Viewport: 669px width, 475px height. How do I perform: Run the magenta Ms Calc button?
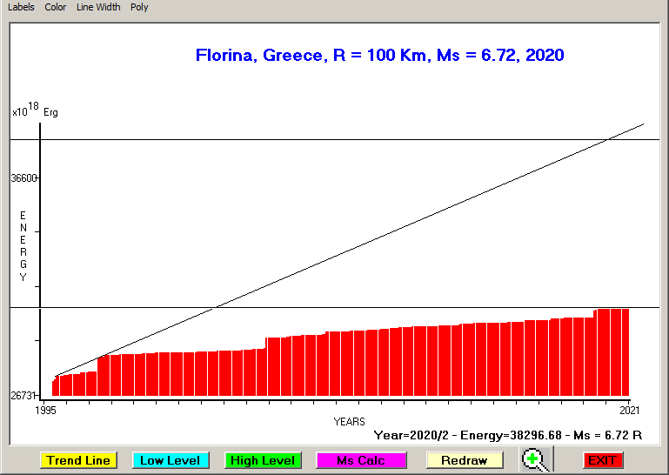[361, 460]
